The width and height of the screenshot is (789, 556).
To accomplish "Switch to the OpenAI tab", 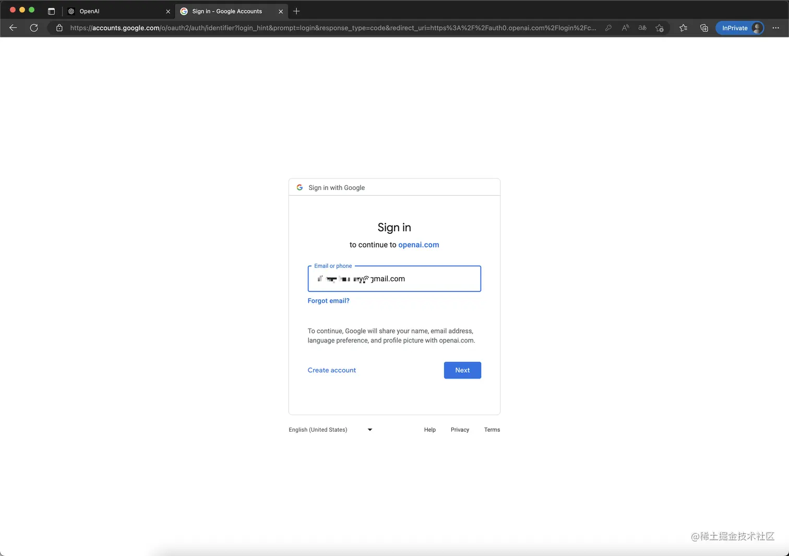I will click(119, 11).
